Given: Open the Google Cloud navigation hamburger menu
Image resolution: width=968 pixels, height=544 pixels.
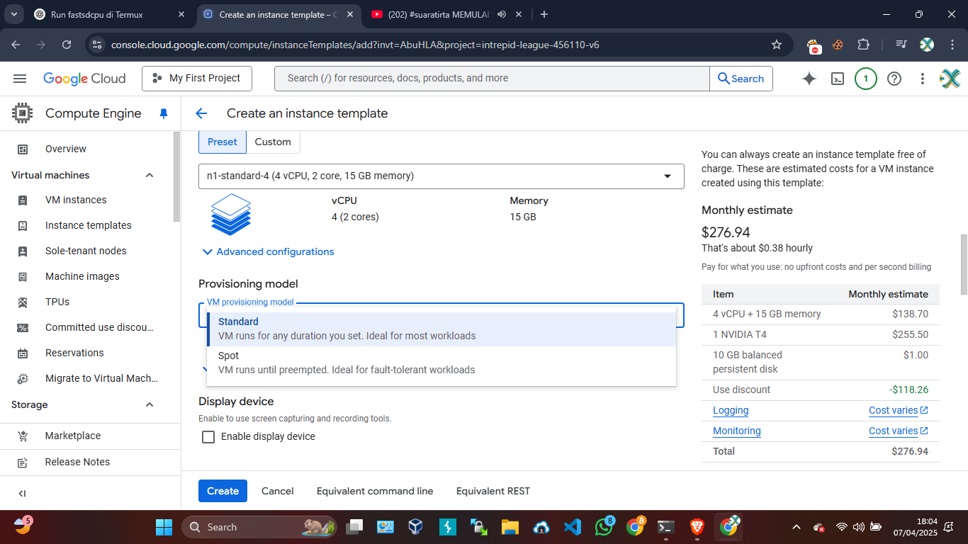Looking at the screenshot, I should (x=20, y=79).
